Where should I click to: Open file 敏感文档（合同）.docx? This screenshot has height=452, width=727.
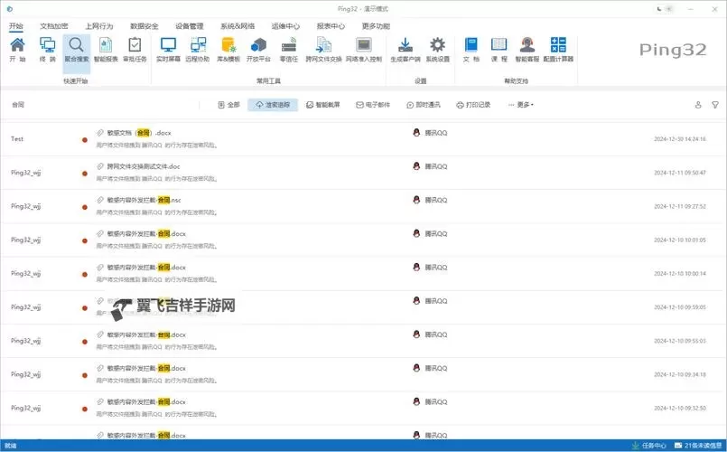pos(139,133)
